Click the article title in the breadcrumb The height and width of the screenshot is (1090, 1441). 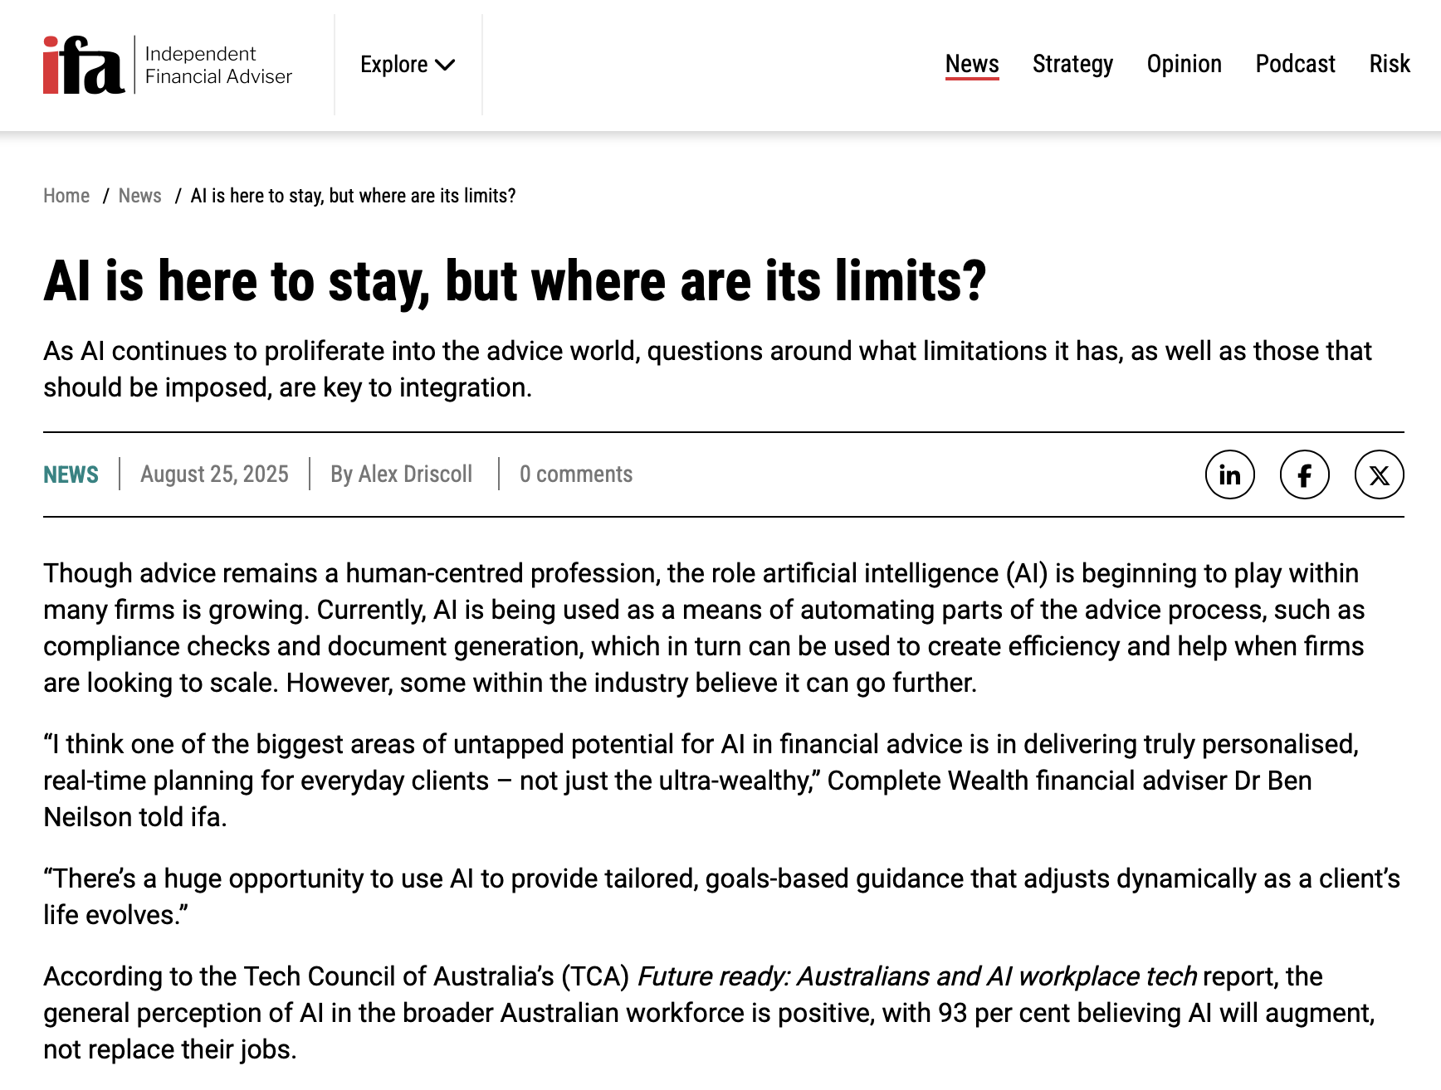click(353, 196)
